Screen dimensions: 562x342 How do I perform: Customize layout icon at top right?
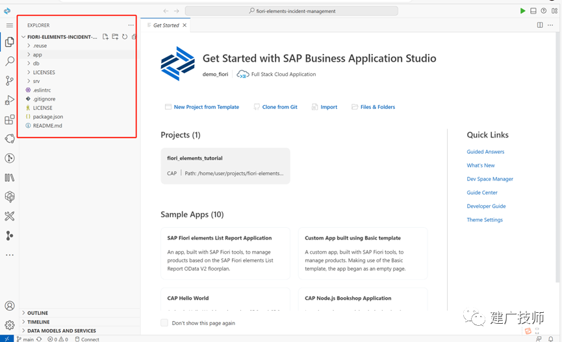[x=554, y=11]
